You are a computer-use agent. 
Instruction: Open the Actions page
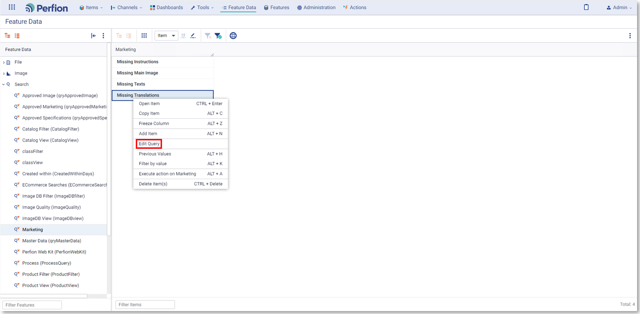tap(354, 7)
